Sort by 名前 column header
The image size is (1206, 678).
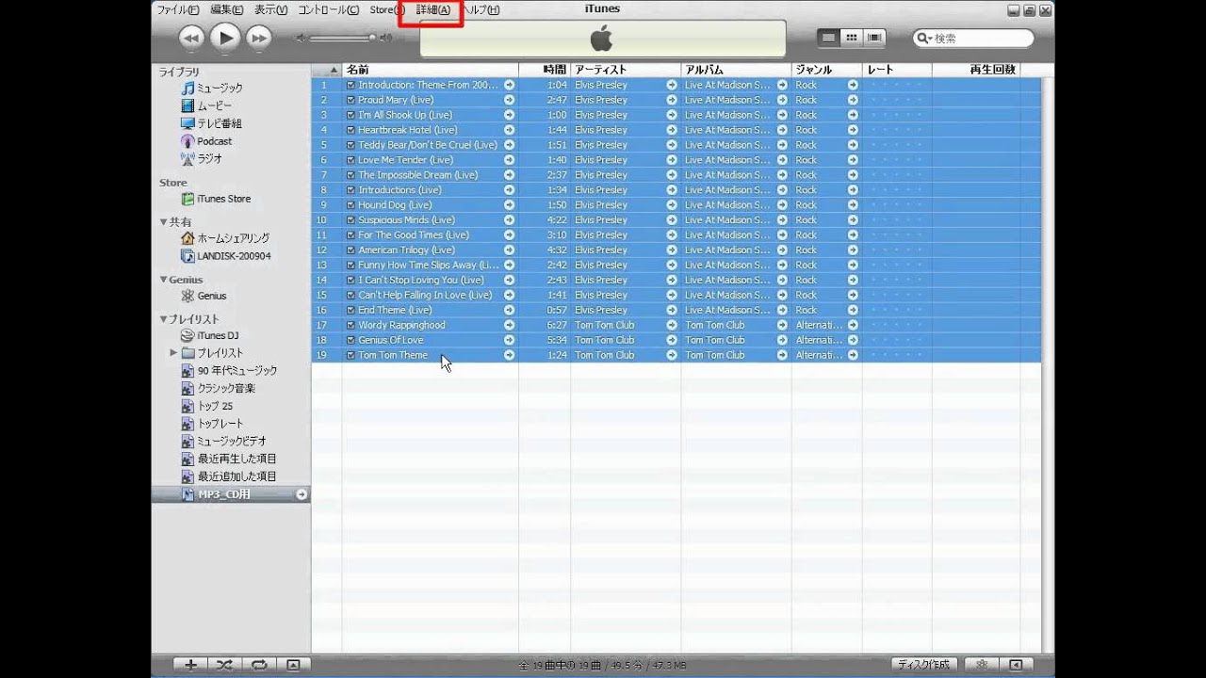tap(430, 70)
